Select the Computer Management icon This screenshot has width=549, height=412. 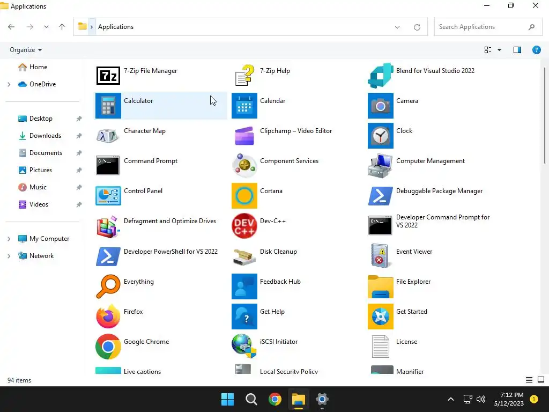(381, 166)
